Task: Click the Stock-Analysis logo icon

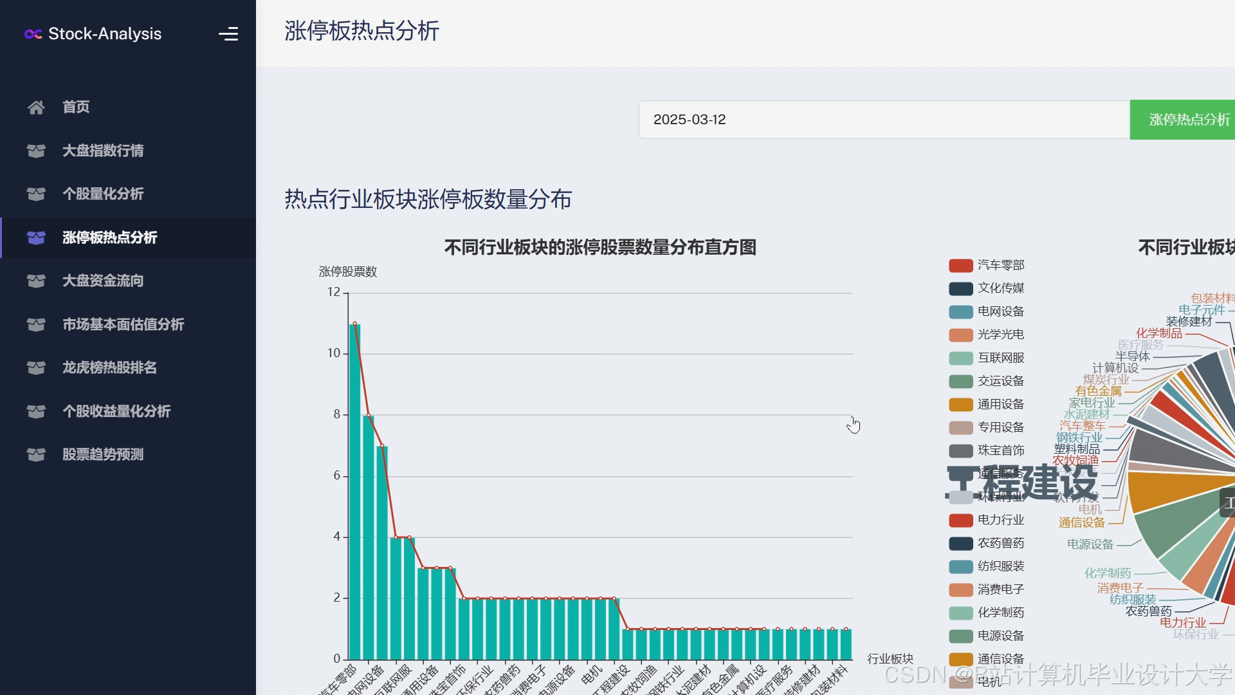Action: (x=33, y=34)
